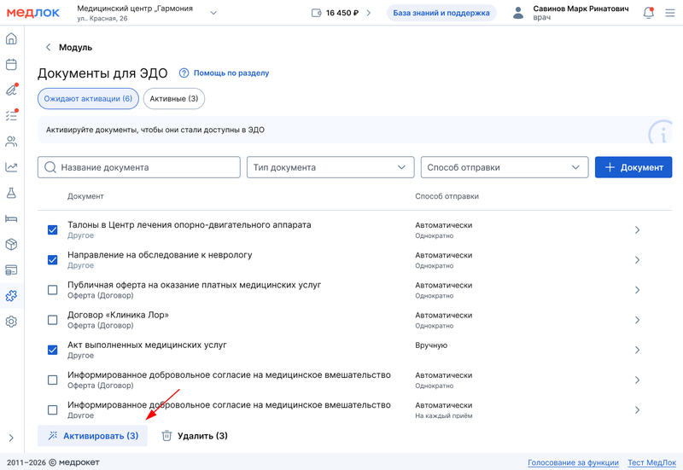683x470 pixels.
Task: Open the Тип документа dropdown
Action: 330,167
